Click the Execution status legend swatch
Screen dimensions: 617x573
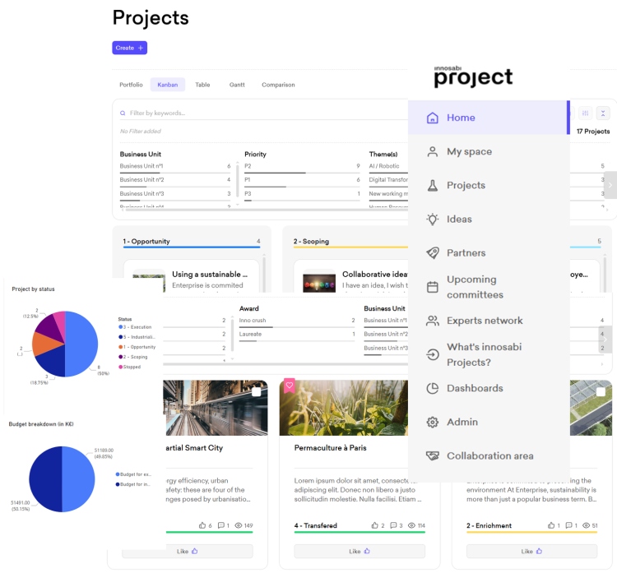120,327
